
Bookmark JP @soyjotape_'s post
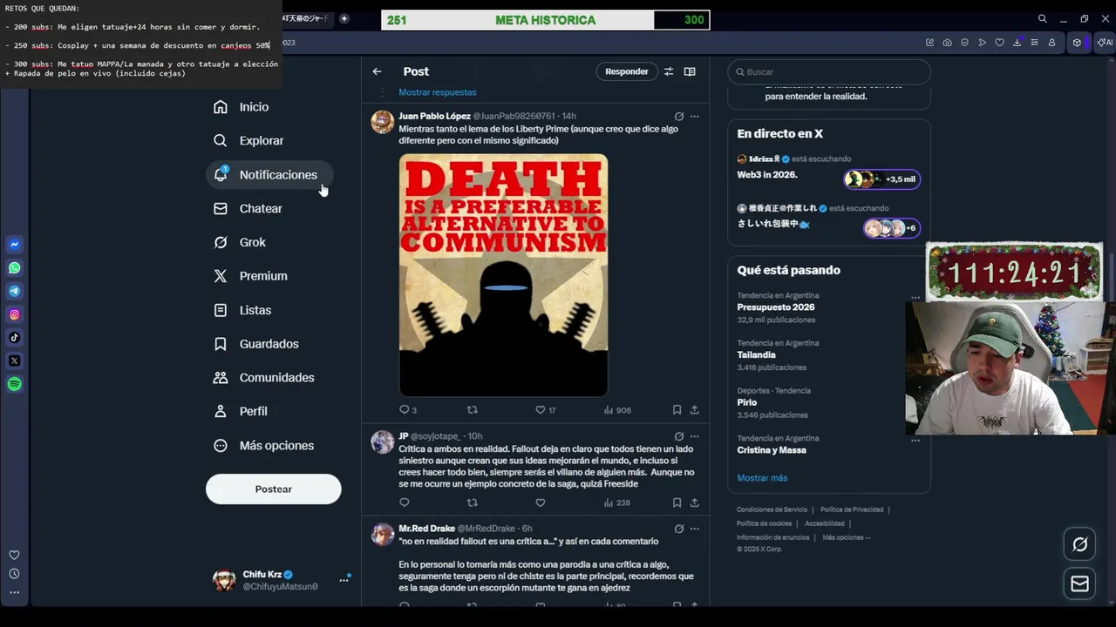tap(677, 502)
